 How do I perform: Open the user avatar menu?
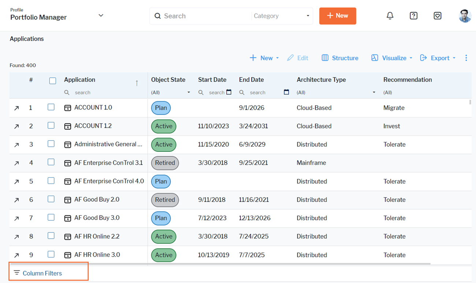point(465,16)
